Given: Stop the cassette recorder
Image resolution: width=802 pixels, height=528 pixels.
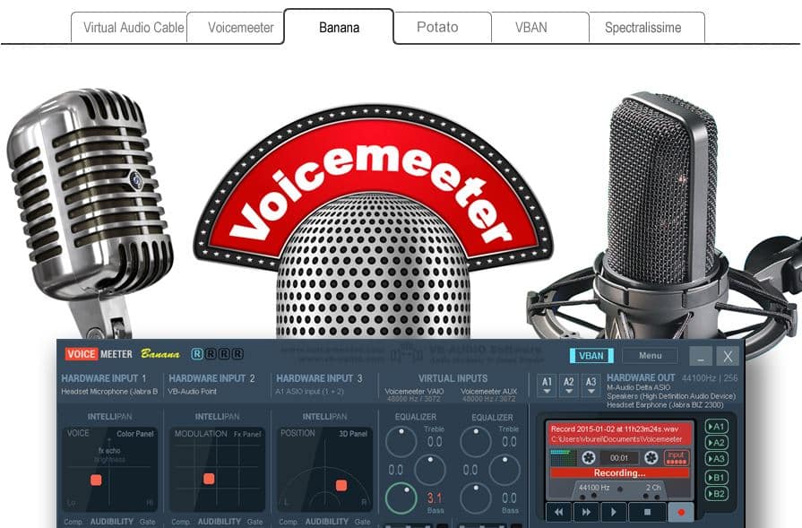Looking at the screenshot, I should coord(647,512).
